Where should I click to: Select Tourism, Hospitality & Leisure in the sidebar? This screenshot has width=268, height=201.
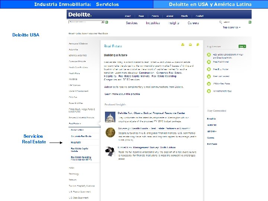click(x=82, y=186)
